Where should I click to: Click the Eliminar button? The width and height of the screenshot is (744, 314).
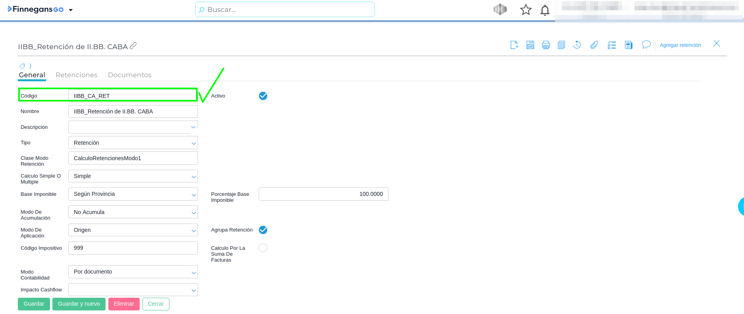[x=124, y=304]
